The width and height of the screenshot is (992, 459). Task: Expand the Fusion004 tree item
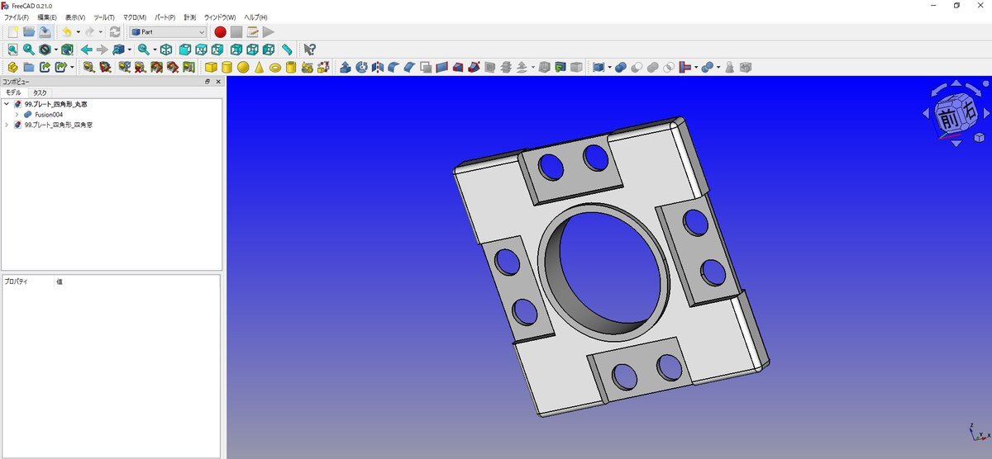pyautogui.click(x=17, y=115)
